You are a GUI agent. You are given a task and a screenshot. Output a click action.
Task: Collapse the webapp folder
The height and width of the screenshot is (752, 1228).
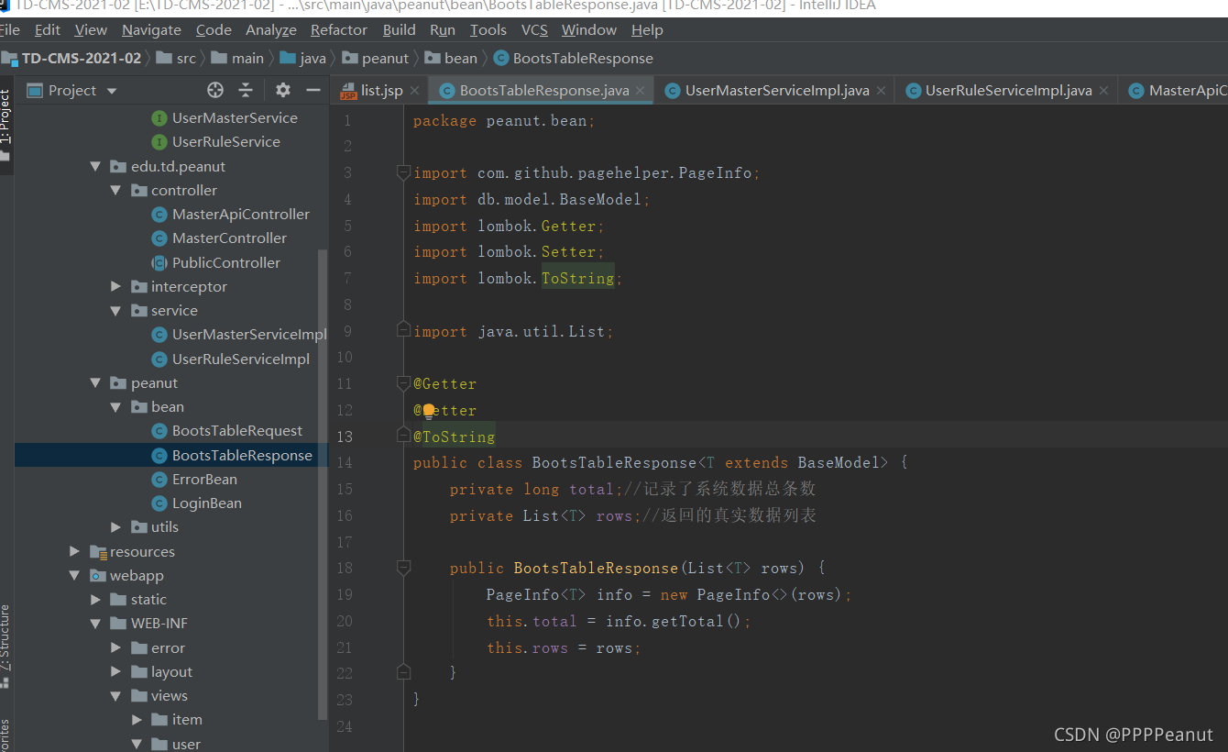(x=74, y=575)
